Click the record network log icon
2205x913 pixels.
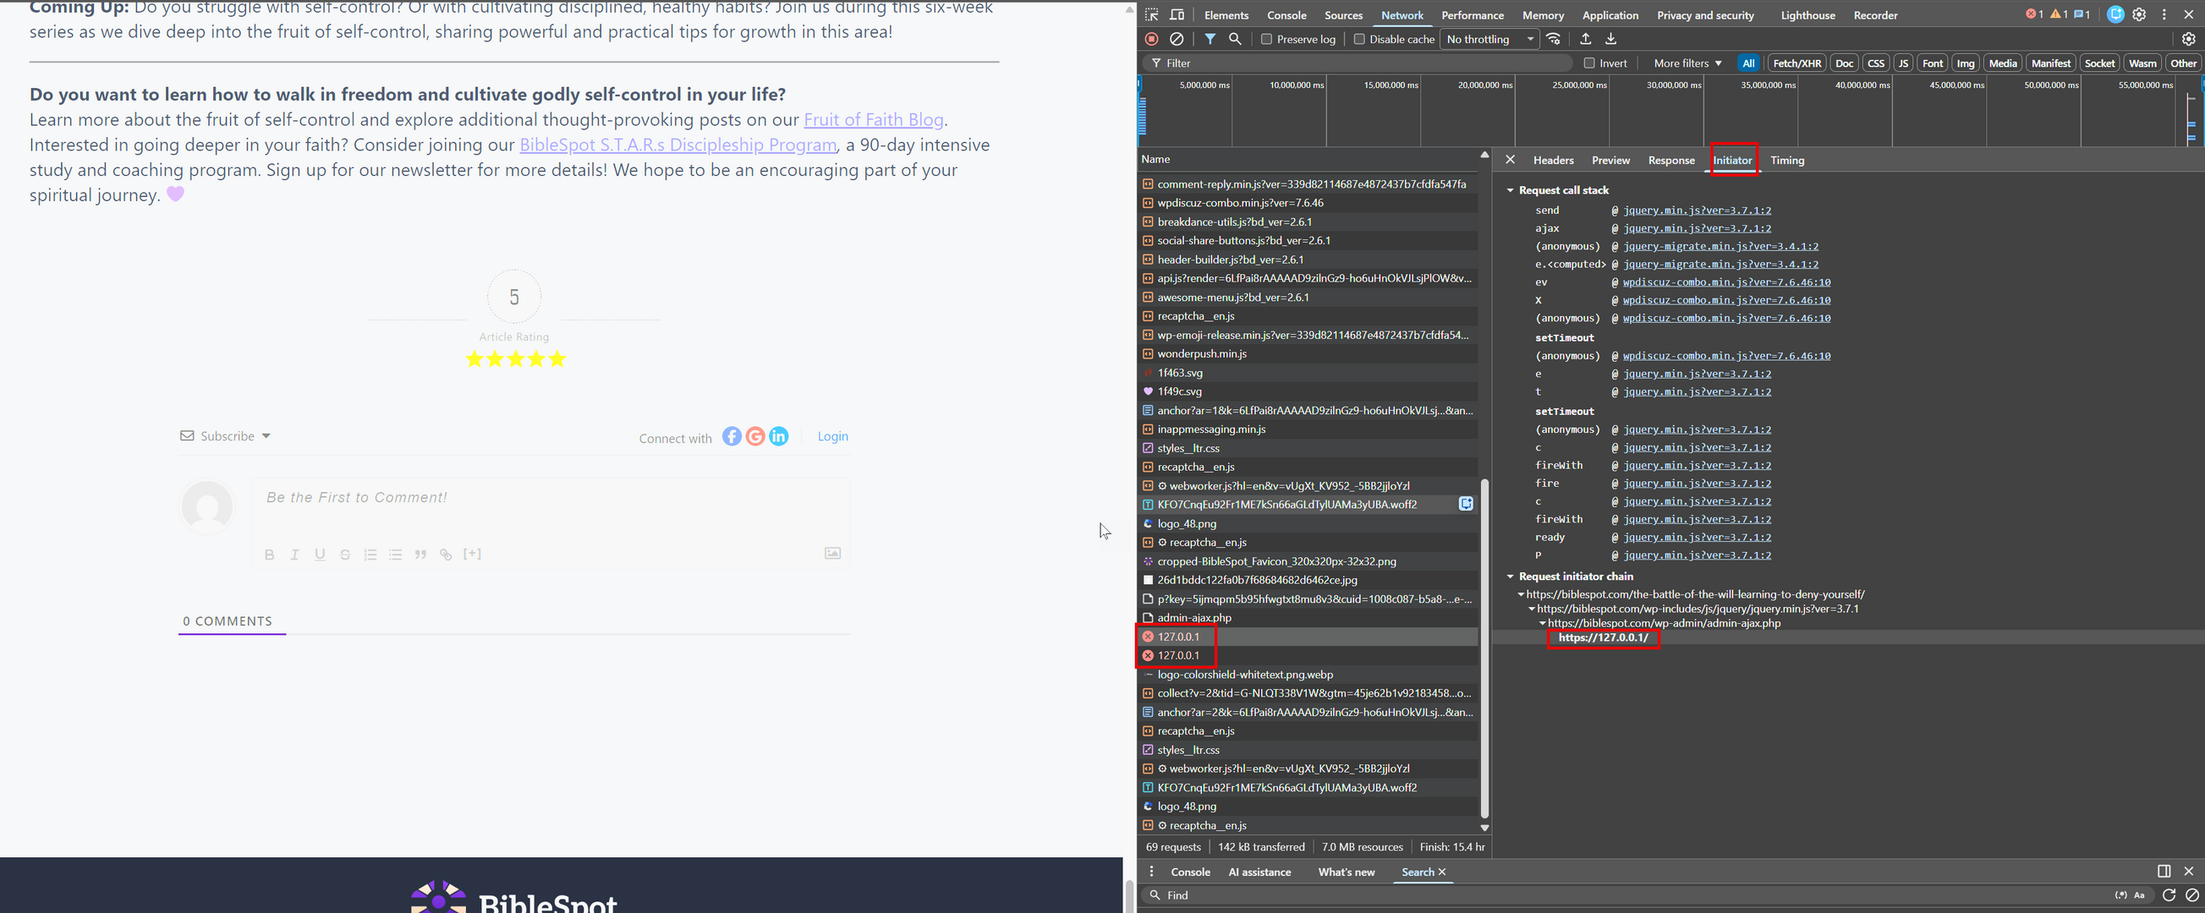[1151, 39]
